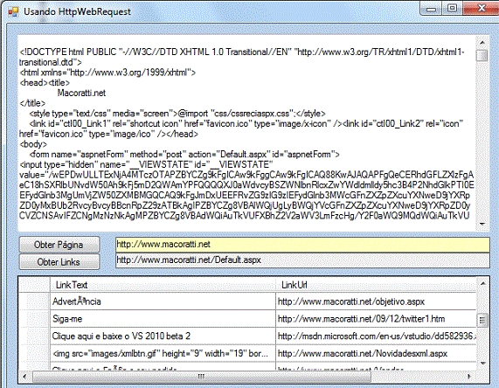The image size is (499, 388).
Task: Click the grid horizontal scroll left arrow
Action: [24, 377]
